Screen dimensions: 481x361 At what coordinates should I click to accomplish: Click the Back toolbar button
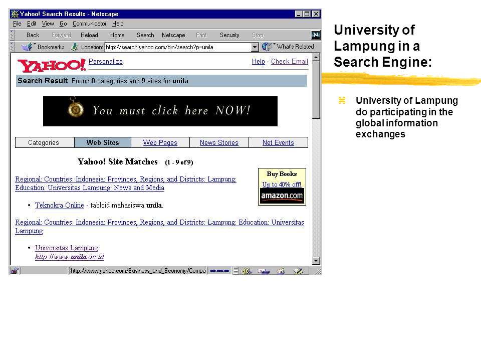(33, 35)
